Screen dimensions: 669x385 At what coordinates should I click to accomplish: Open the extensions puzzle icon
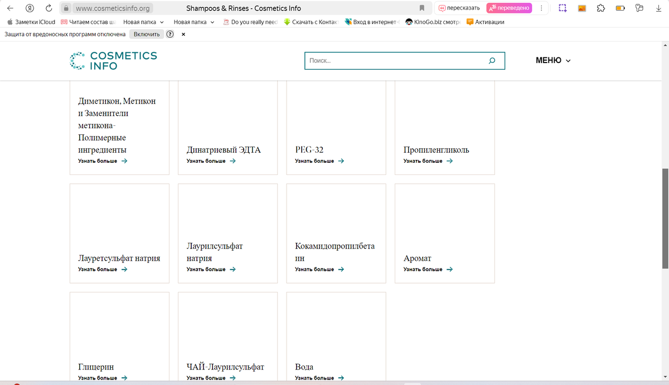point(600,7)
